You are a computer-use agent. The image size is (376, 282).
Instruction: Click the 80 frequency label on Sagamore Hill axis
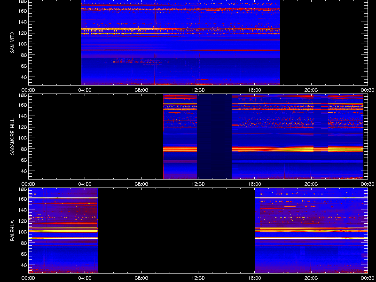(24, 149)
